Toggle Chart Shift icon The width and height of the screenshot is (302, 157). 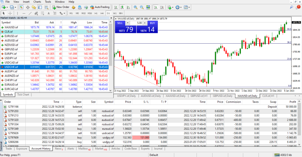[162, 7]
